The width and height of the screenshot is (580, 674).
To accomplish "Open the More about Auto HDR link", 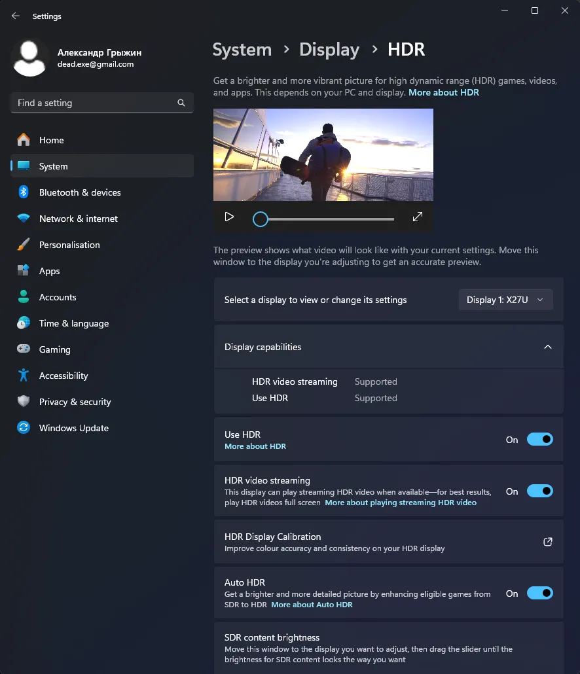I will (312, 605).
